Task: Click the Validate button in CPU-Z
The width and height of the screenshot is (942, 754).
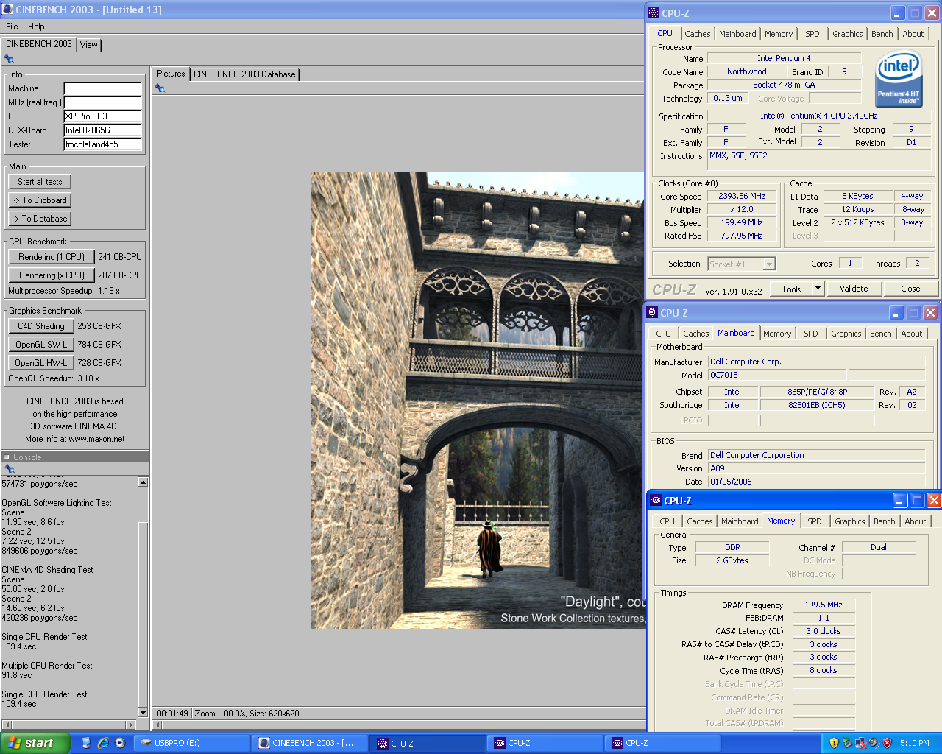Action: click(854, 289)
